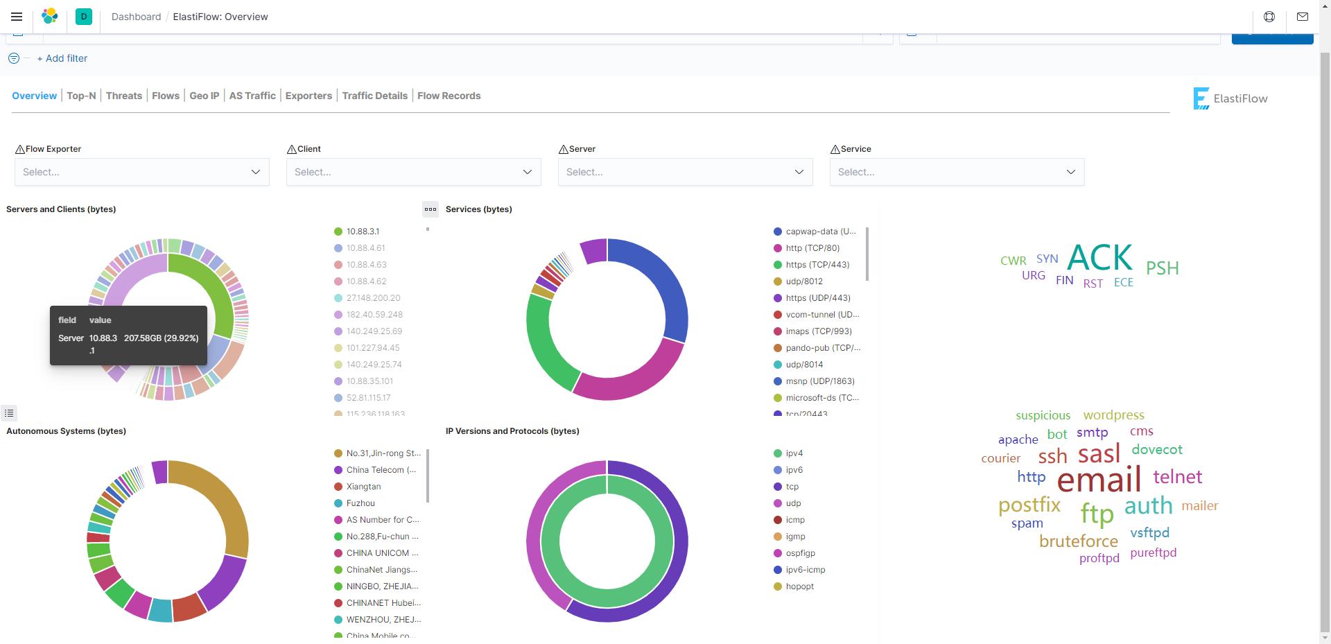Toggle igmp legend entry
This screenshot has width=1331, height=644.
coord(789,537)
